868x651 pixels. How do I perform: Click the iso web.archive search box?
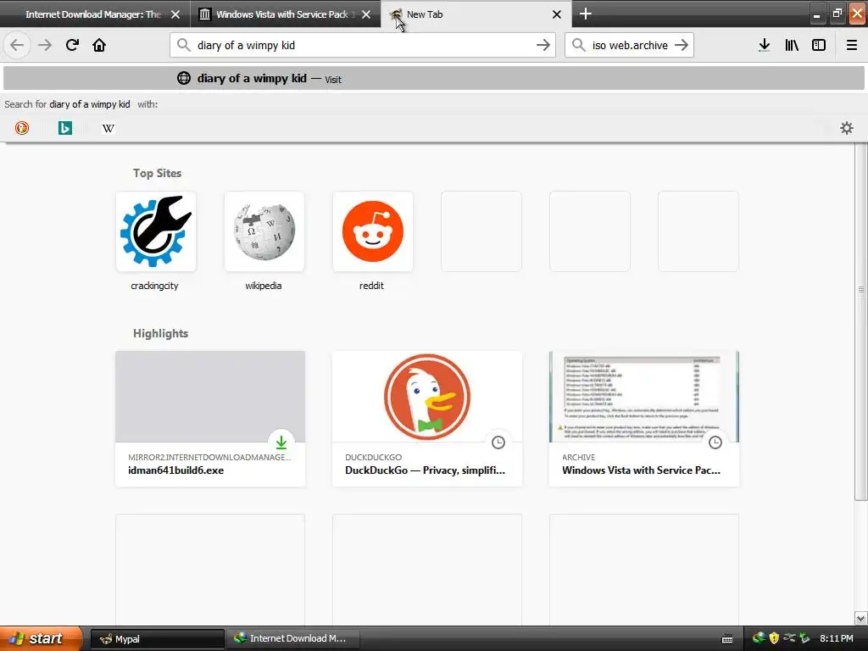click(x=630, y=45)
